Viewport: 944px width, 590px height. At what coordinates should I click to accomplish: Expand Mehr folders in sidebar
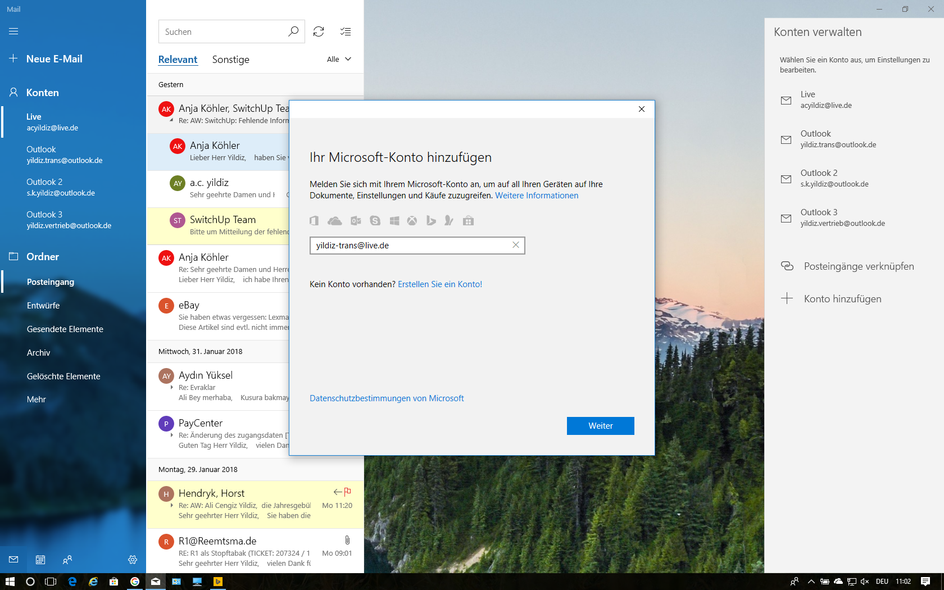coord(37,399)
